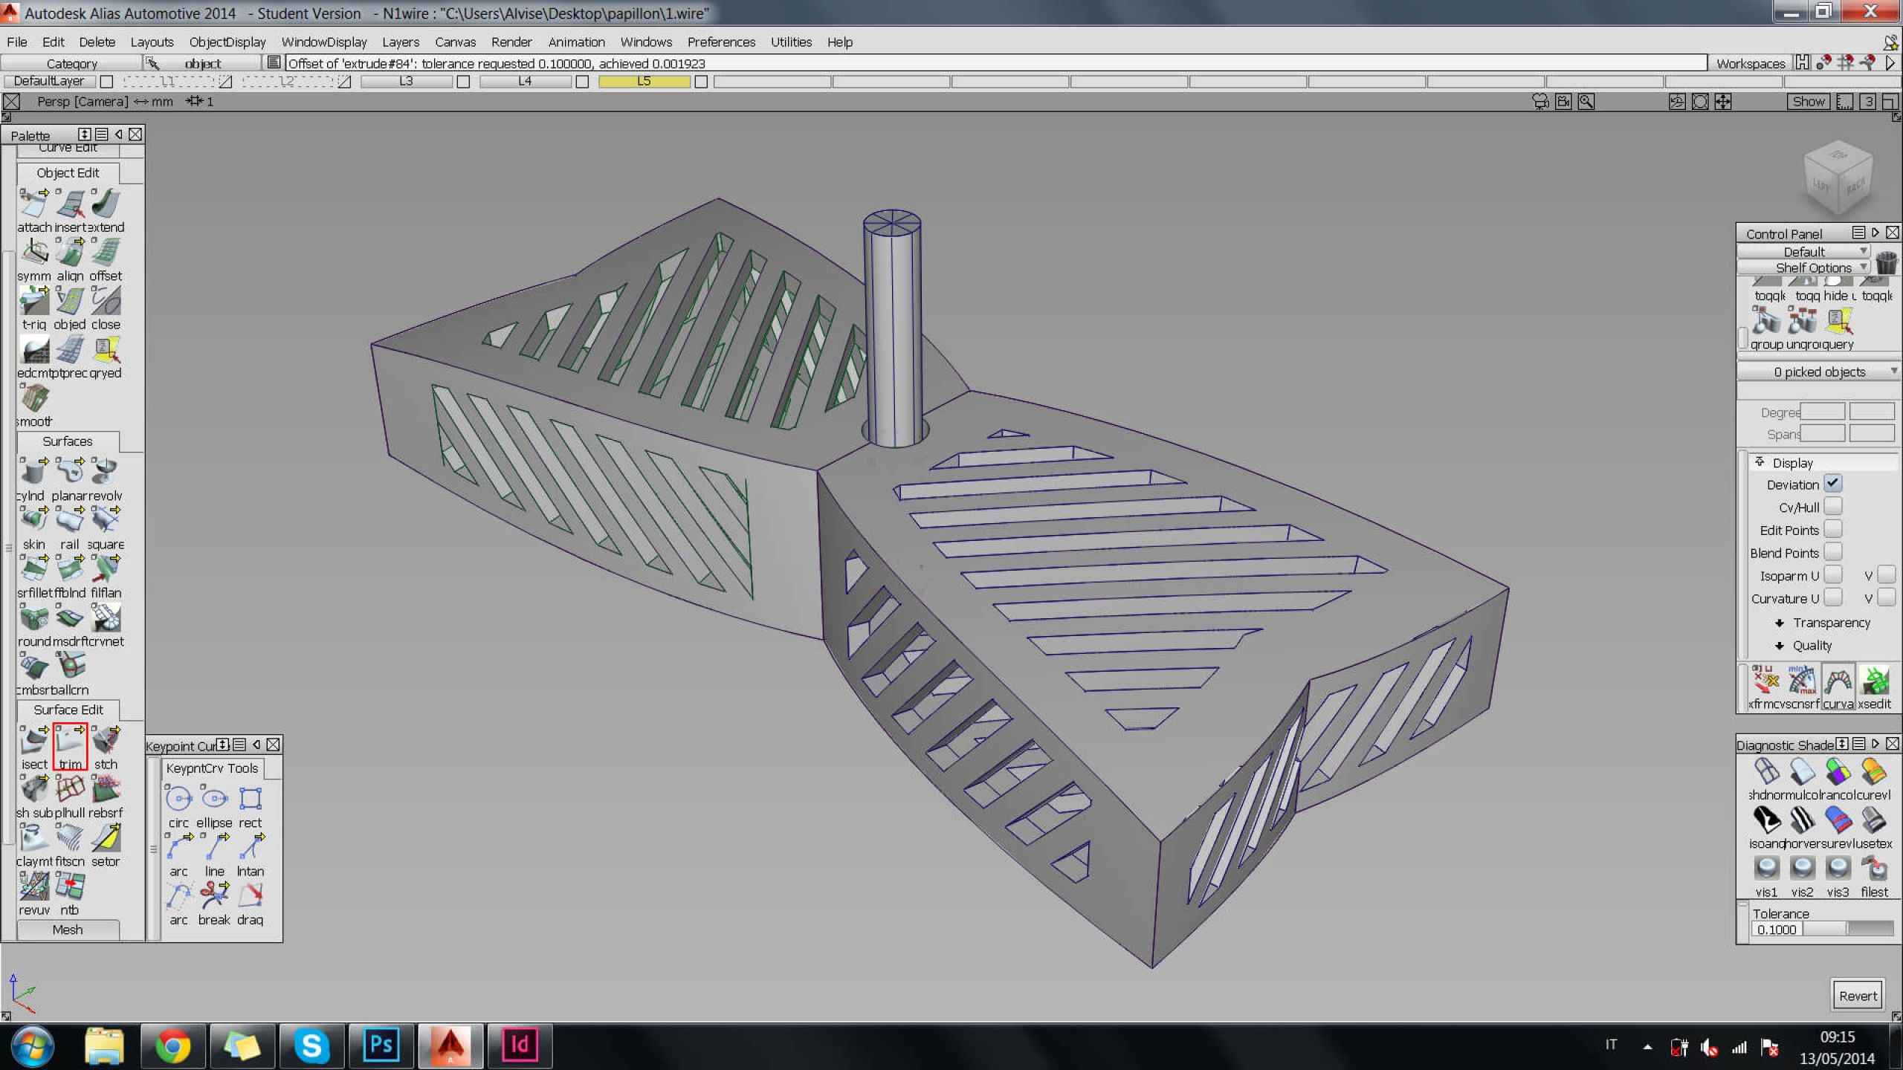This screenshot has height=1070, width=1903.
Task: Select the offset tool icon
Action: click(106, 253)
